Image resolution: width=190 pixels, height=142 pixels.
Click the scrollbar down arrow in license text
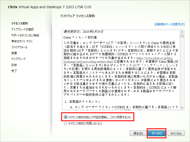pyautogui.click(x=182, y=107)
